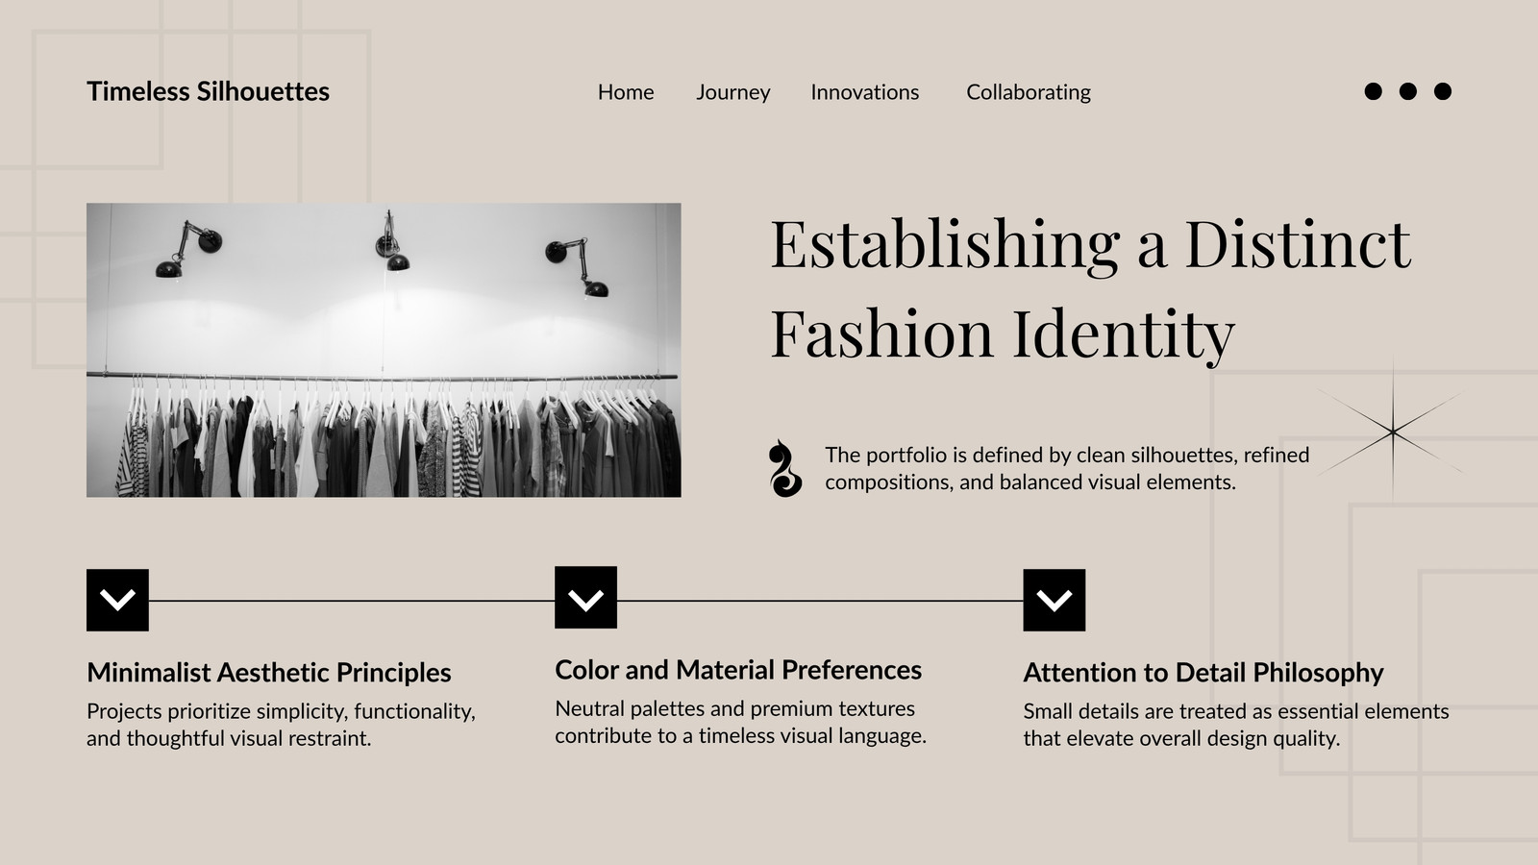The image size is (1538, 865).
Task: Click the ornamental swirl icon beside portfolio text
Action: (x=784, y=469)
